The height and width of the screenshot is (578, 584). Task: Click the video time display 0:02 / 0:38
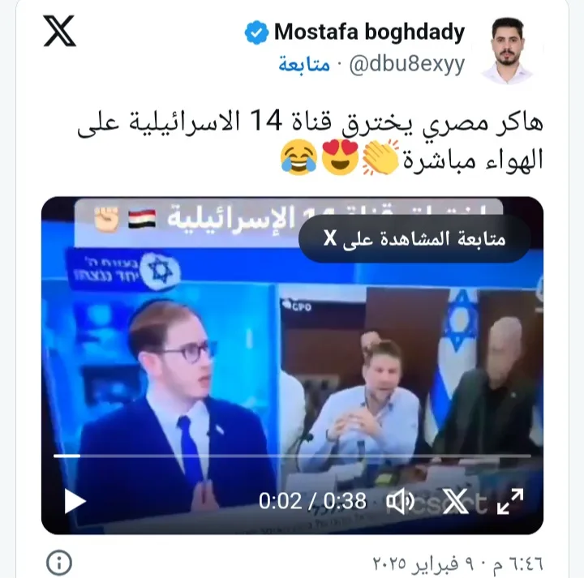click(312, 501)
